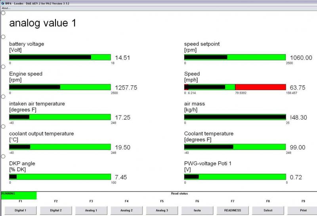Click the battery voltage bar gauge

pyautogui.click(x=60, y=57)
